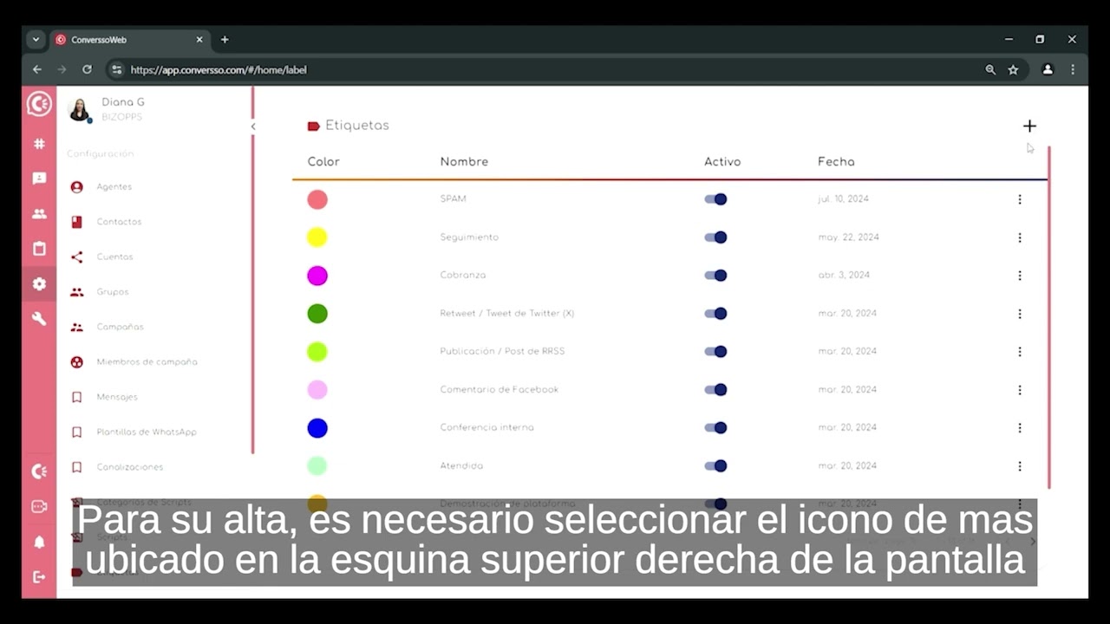Toggle SPAM label active switch

pyautogui.click(x=715, y=199)
